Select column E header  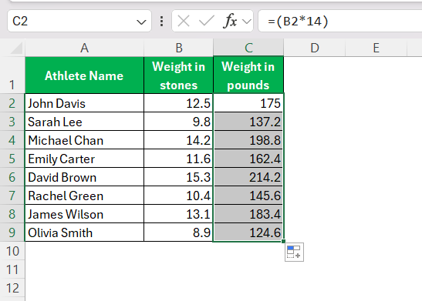click(x=376, y=48)
